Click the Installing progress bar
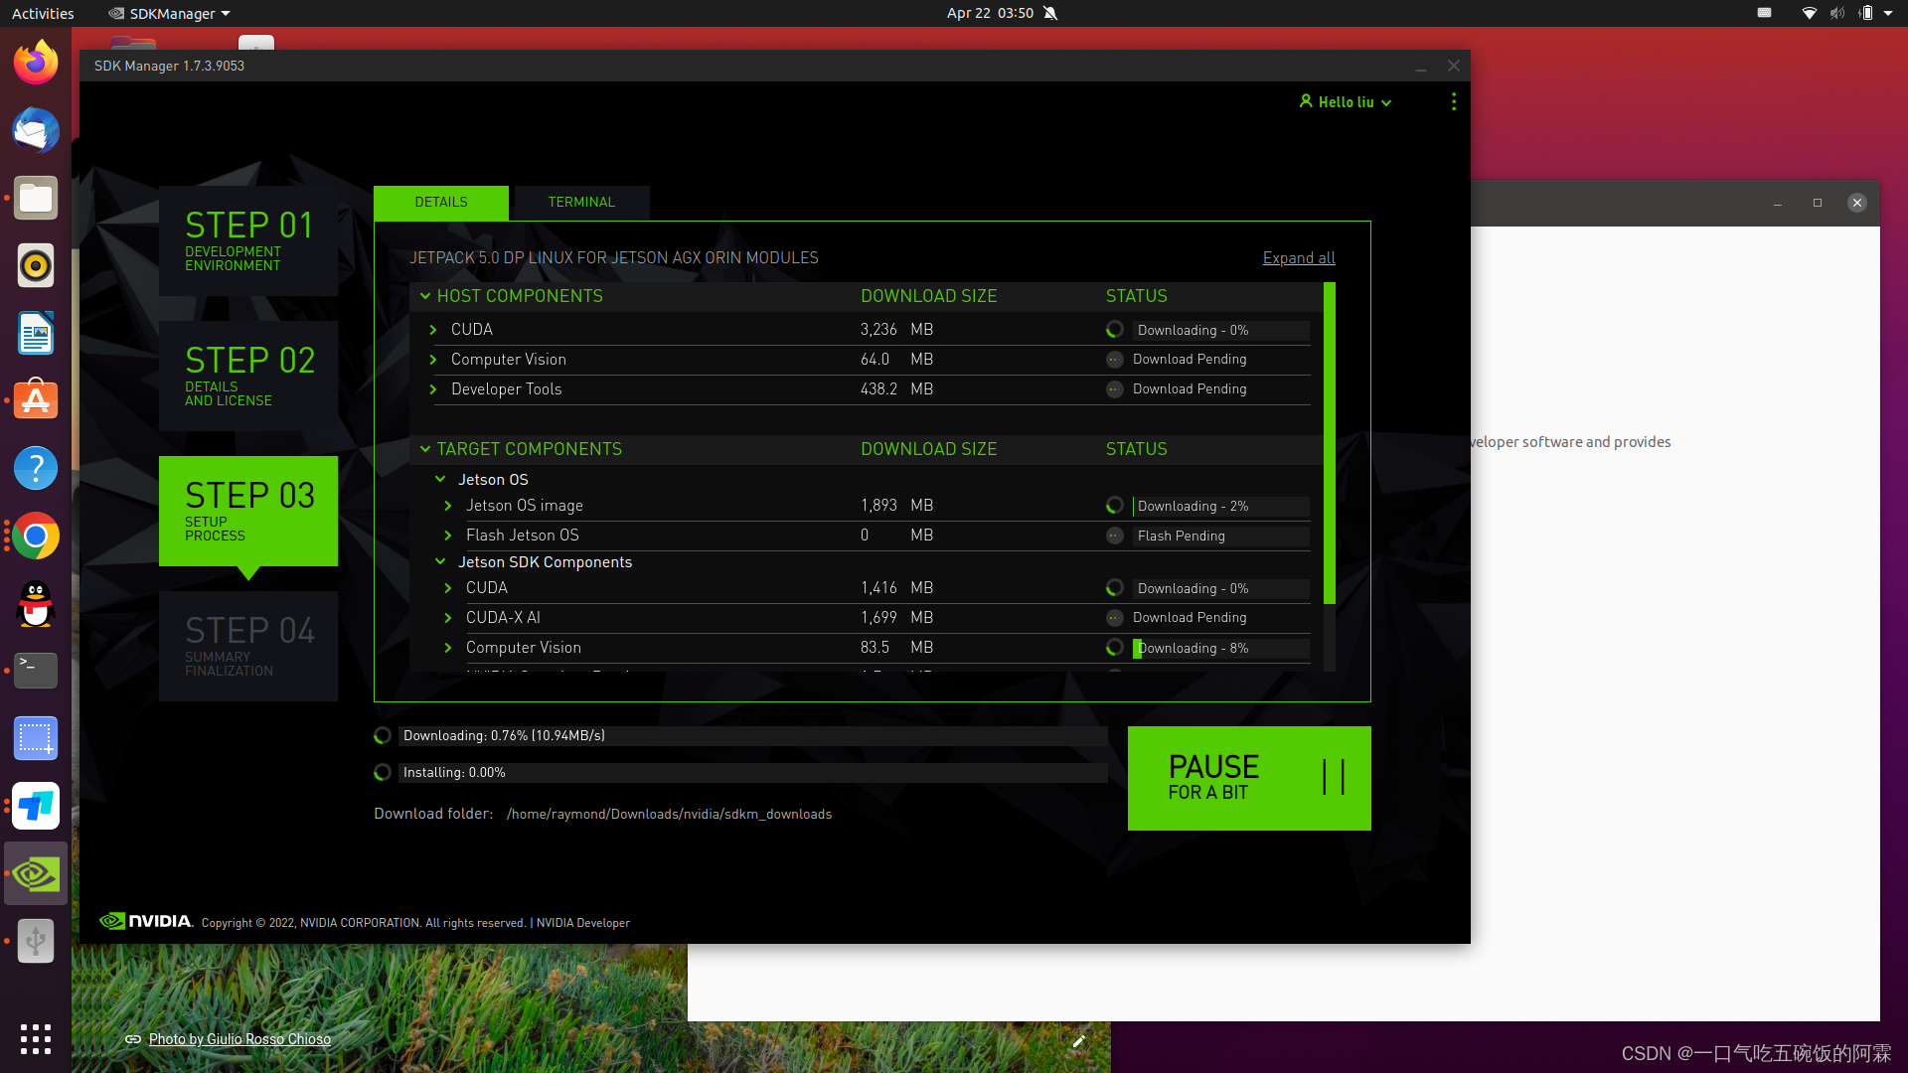 pyautogui.click(x=752, y=773)
